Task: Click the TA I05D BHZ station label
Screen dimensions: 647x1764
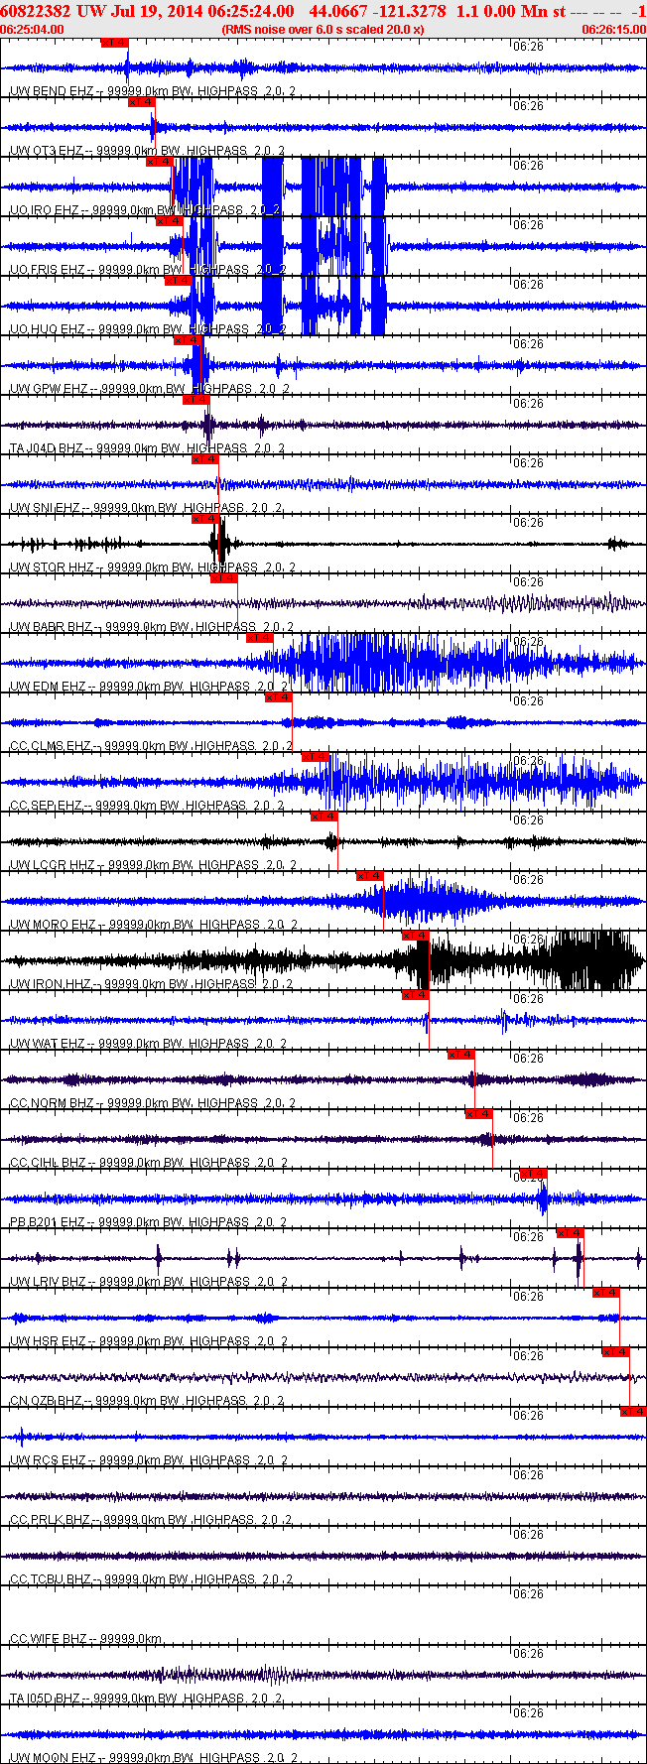Action: 148,1699
